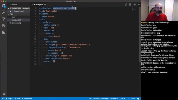178x100 pixels.
Task: Click the presenter webcam video
Action: (x=159, y=11)
